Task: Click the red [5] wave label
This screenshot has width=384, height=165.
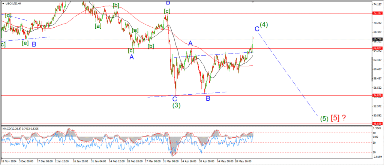Action: [x=335, y=118]
